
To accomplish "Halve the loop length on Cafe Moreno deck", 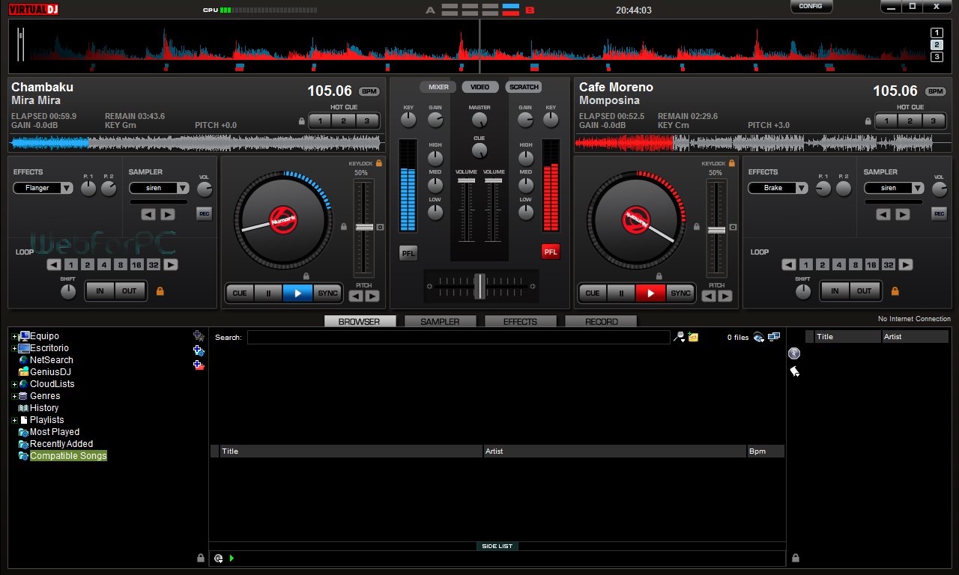I will (x=789, y=265).
